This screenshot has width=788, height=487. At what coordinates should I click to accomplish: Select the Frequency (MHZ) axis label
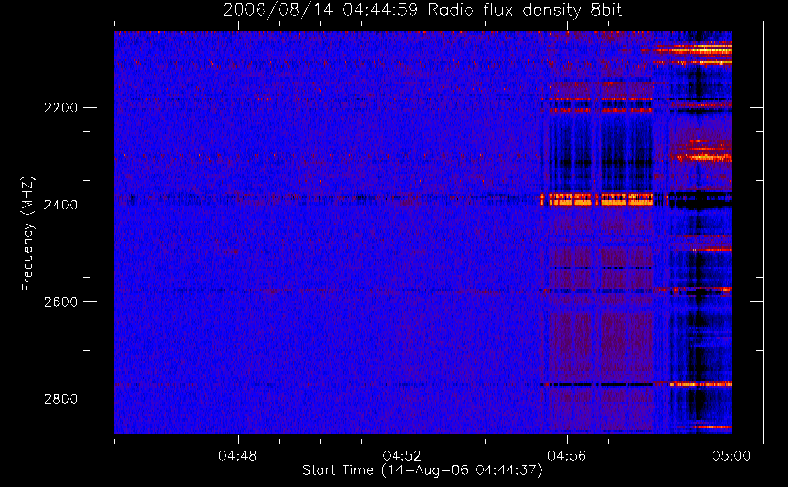[28, 234]
